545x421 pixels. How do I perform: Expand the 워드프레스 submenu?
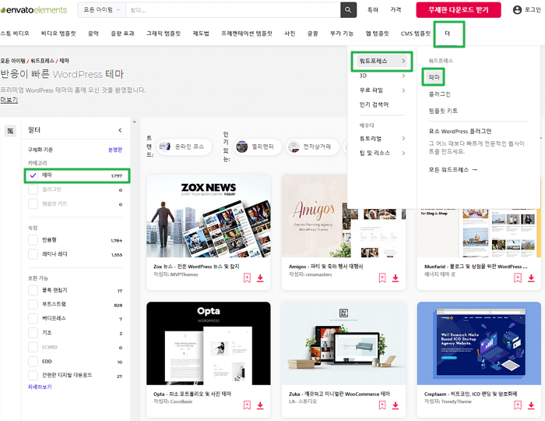pos(382,62)
